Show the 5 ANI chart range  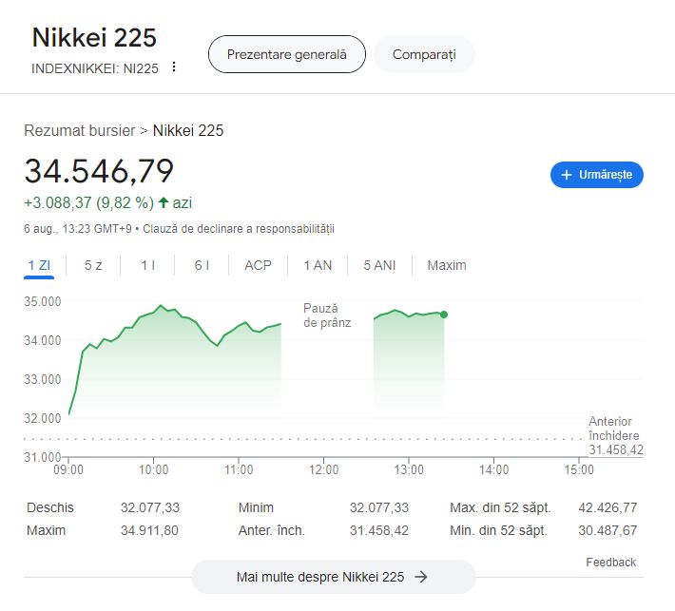(x=379, y=265)
